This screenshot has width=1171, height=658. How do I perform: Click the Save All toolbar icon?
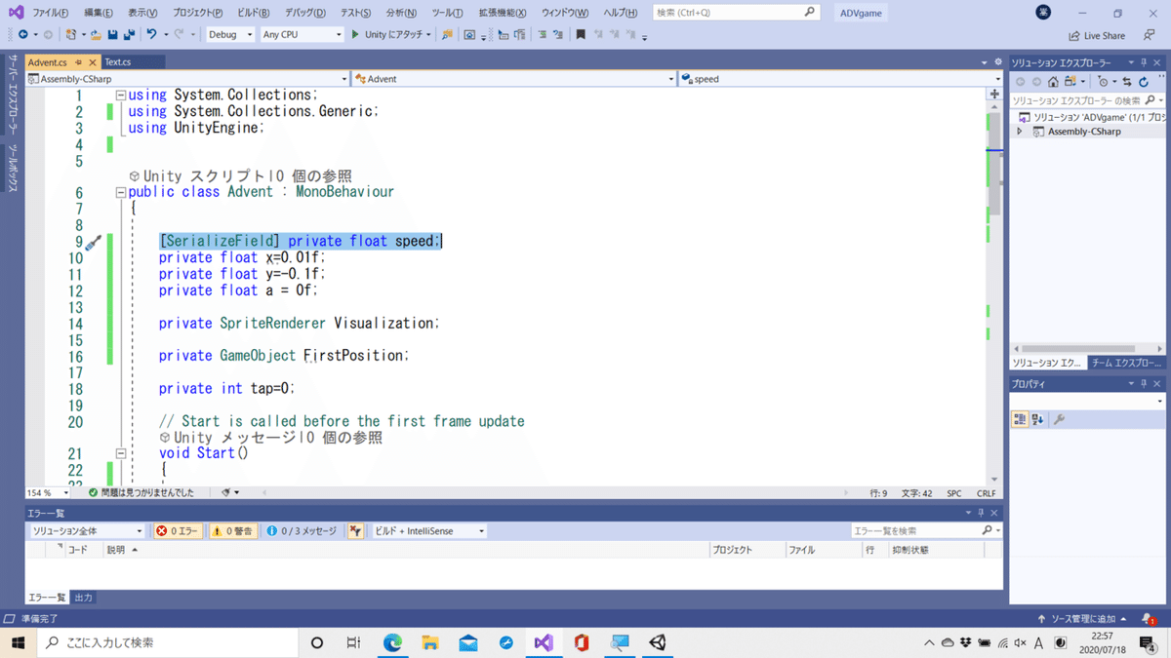(128, 34)
